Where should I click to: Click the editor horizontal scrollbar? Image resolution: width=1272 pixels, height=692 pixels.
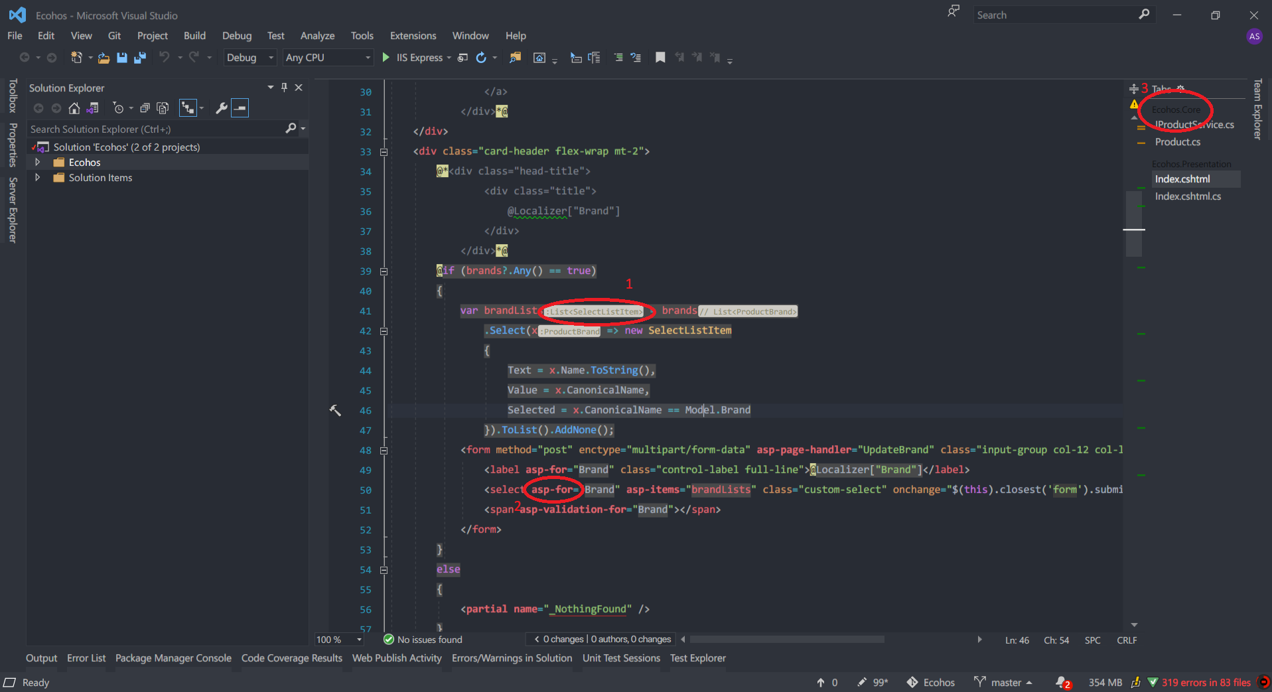(787, 640)
